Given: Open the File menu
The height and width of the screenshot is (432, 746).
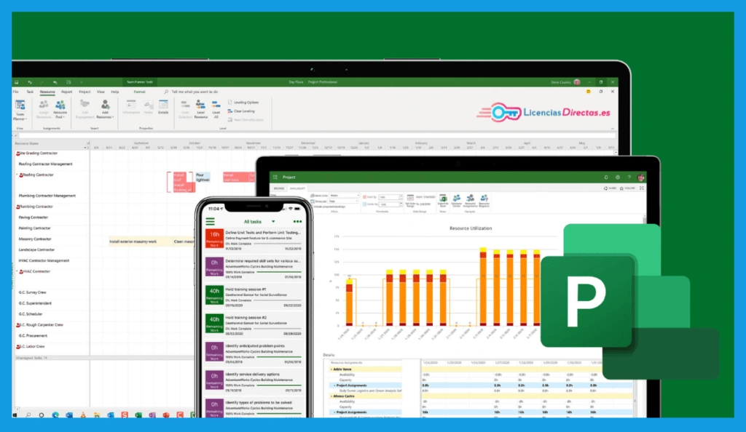Looking at the screenshot, I should (15, 92).
